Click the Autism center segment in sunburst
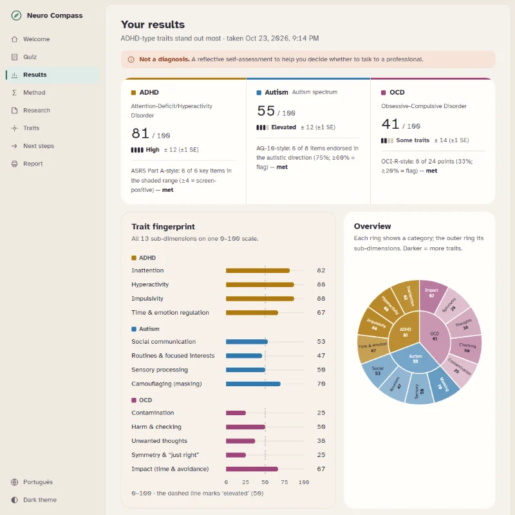 coord(415,359)
